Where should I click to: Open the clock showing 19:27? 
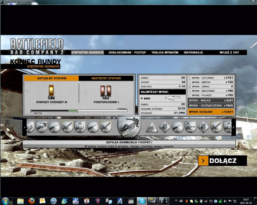pyautogui.click(x=246, y=201)
